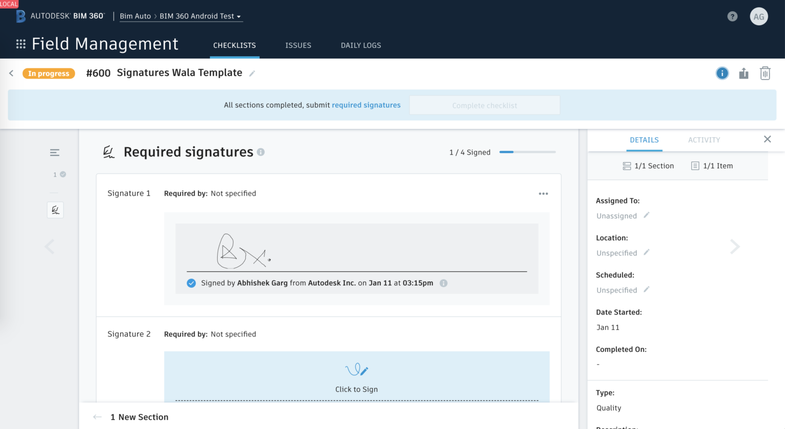Edit the Location pencil icon
Viewport: 785px width, 429px height.
pyautogui.click(x=647, y=253)
